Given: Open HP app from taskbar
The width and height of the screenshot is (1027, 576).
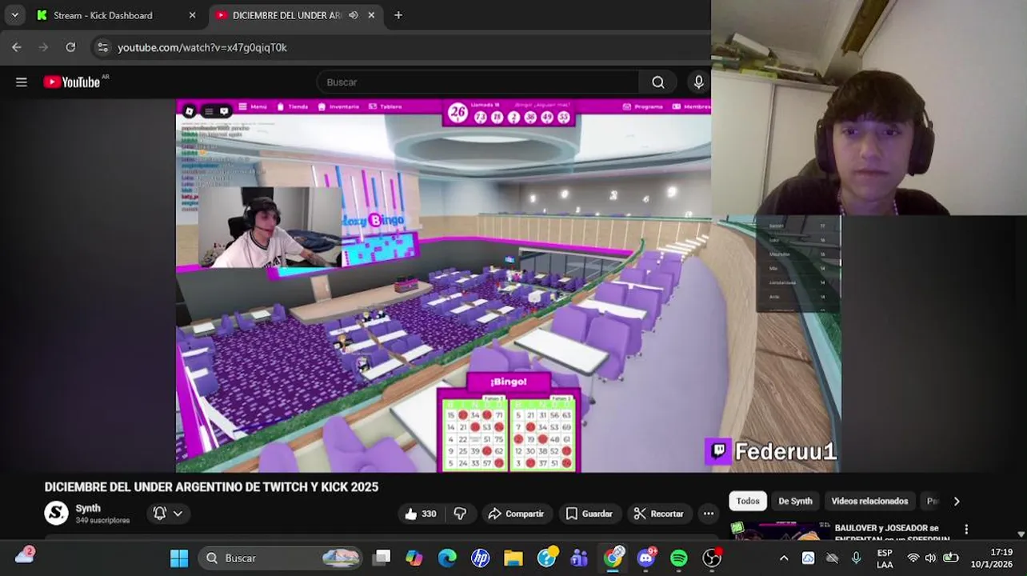Looking at the screenshot, I should pyautogui.click(x=480, y=558).
